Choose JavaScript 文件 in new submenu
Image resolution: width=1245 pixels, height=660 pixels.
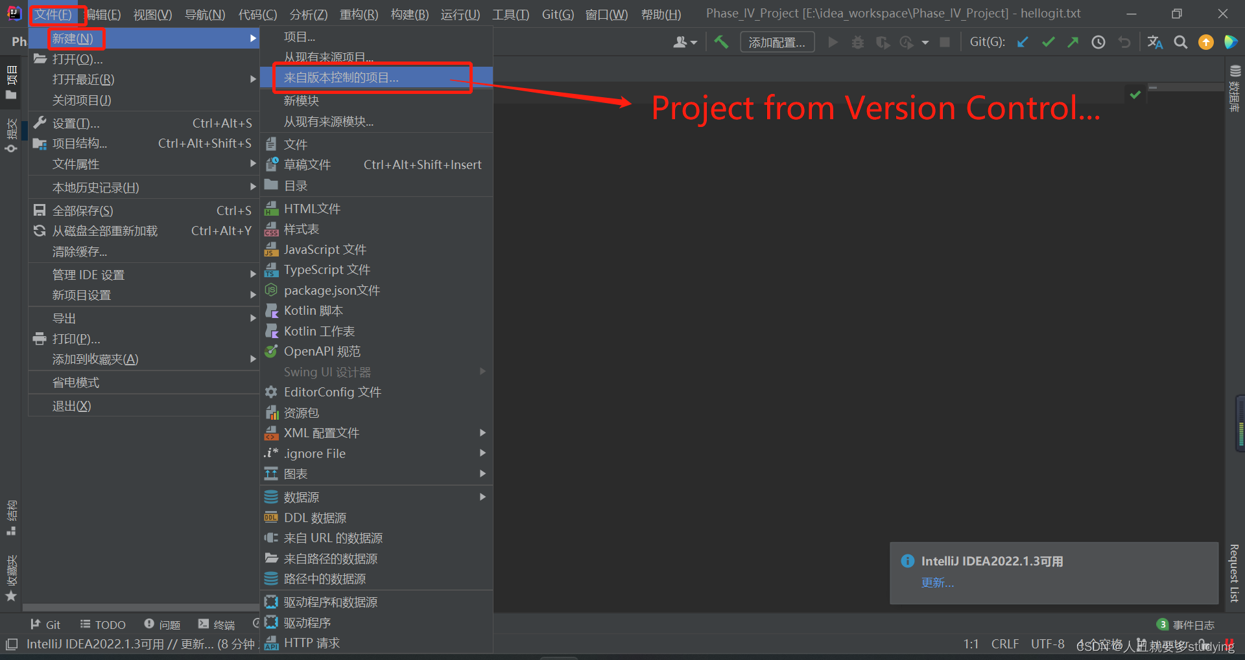376,249
